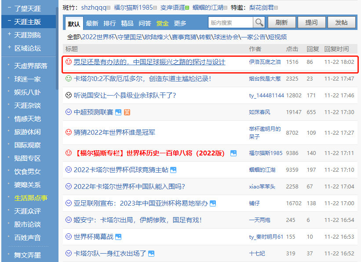Open 股市论谈 board in sidebar
Viewport: 361px width, 262px height.
tap(27, 224)
